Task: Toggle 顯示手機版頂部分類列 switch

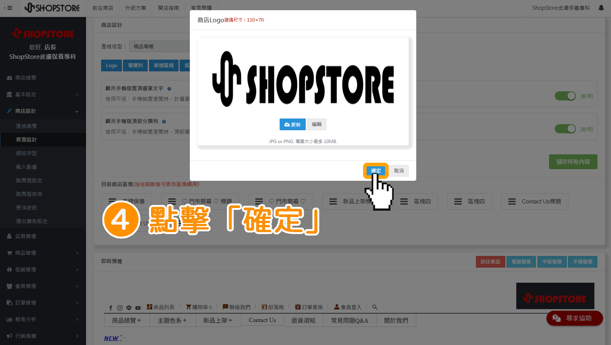Action: pos(565,129)
